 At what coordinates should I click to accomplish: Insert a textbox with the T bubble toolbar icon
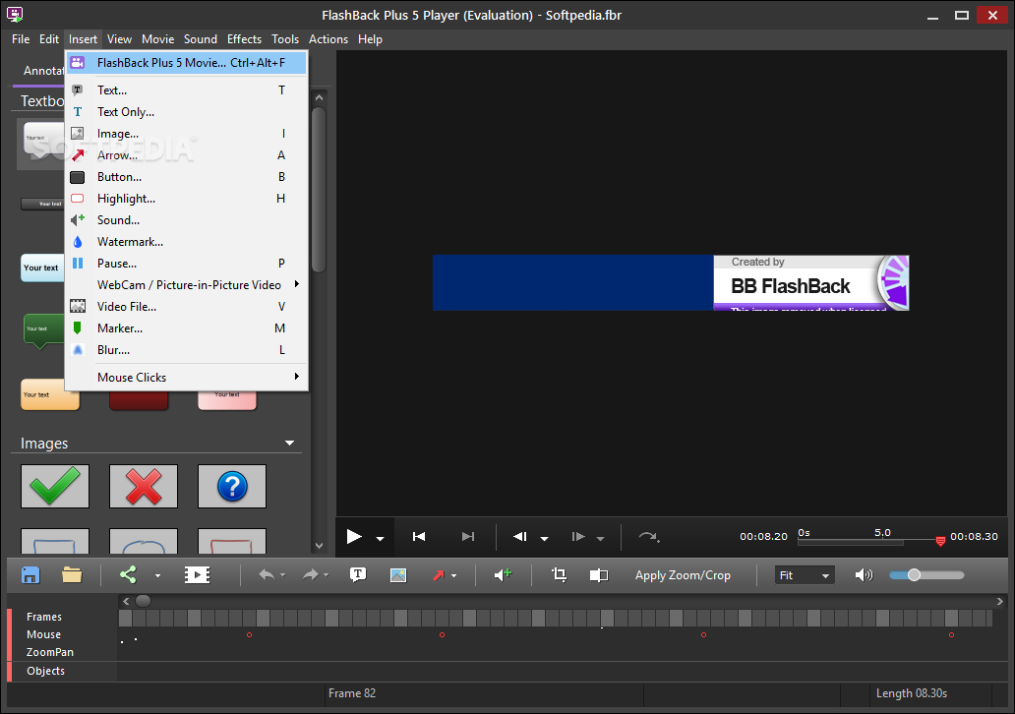pos(358,574)
